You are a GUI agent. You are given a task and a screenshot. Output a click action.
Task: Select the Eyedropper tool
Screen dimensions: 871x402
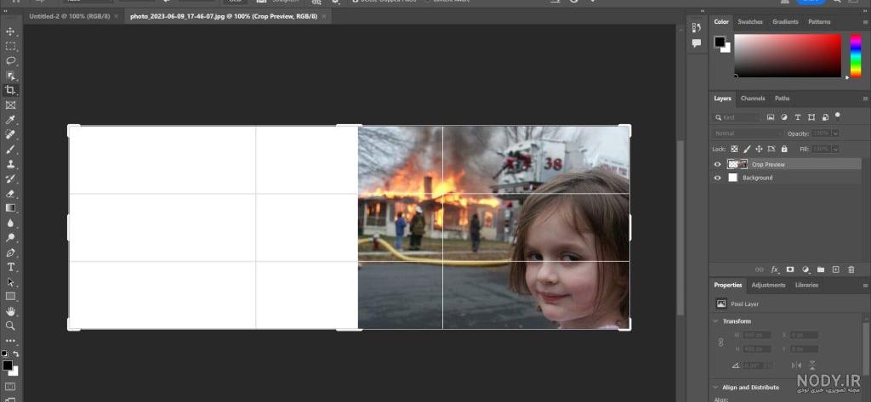tap(10, 120)
